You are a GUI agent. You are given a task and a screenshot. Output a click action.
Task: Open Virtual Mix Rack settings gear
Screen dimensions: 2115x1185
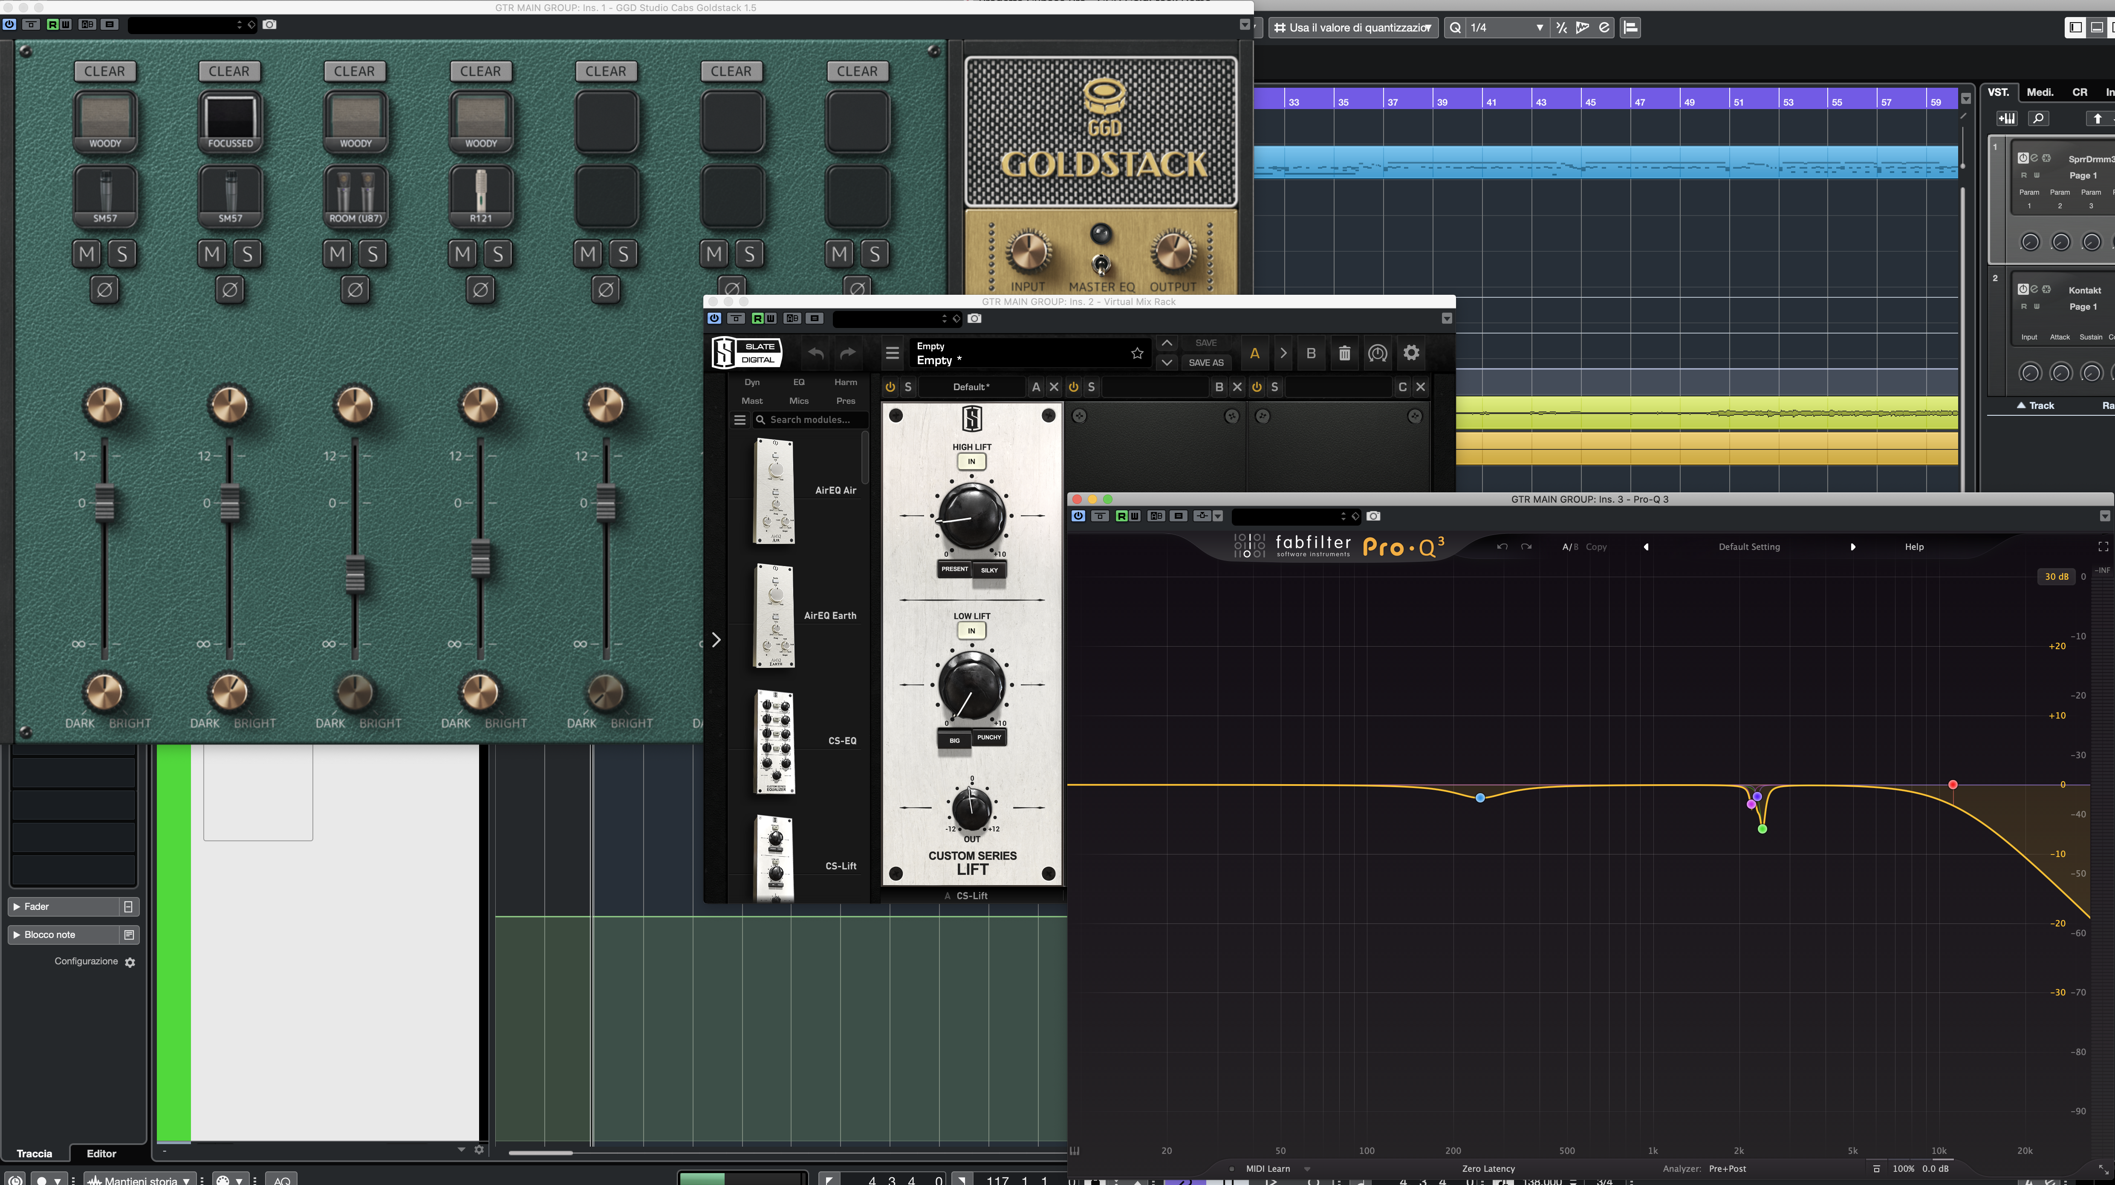point(1411,353)
